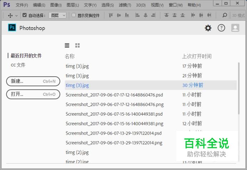Screen dimensions: 247x170
Task: Select CC 文件 in sidebar
Action: [x=18, y=65]
